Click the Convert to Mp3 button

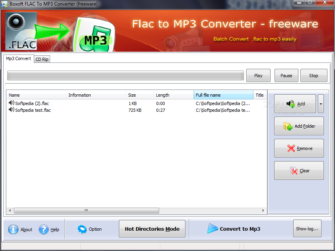tap(234, 229)
